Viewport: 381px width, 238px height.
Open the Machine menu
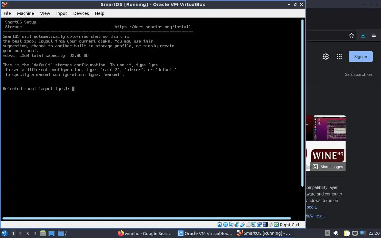pyautogui.click(x=25, y=13)
